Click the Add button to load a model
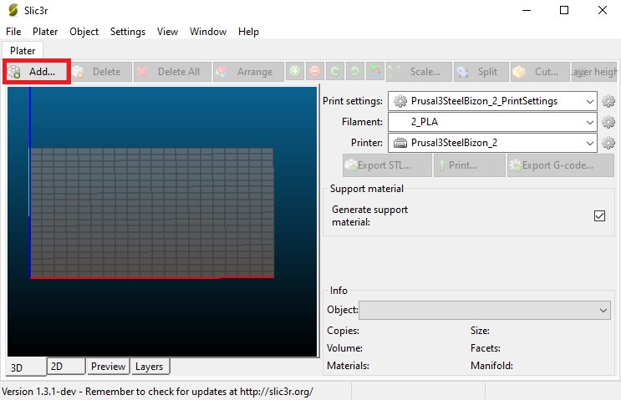 point(36,72)
